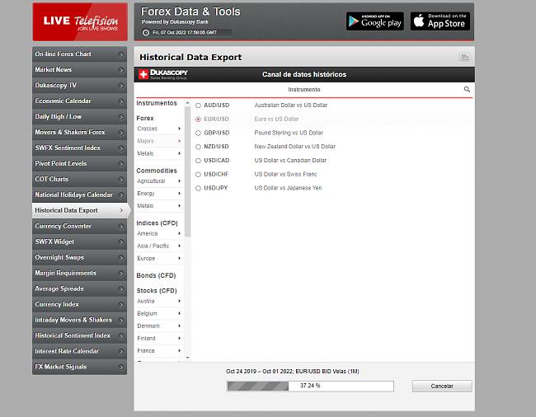Image resolution: width=536 pixels, height=417 pixels.
Task: Select EUR/USD radio button
Action: click(x=198, y=119)
